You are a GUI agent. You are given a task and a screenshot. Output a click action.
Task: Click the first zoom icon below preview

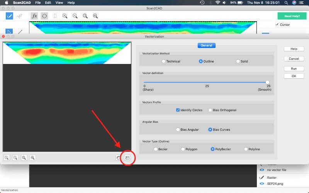[x=7, y=157]
